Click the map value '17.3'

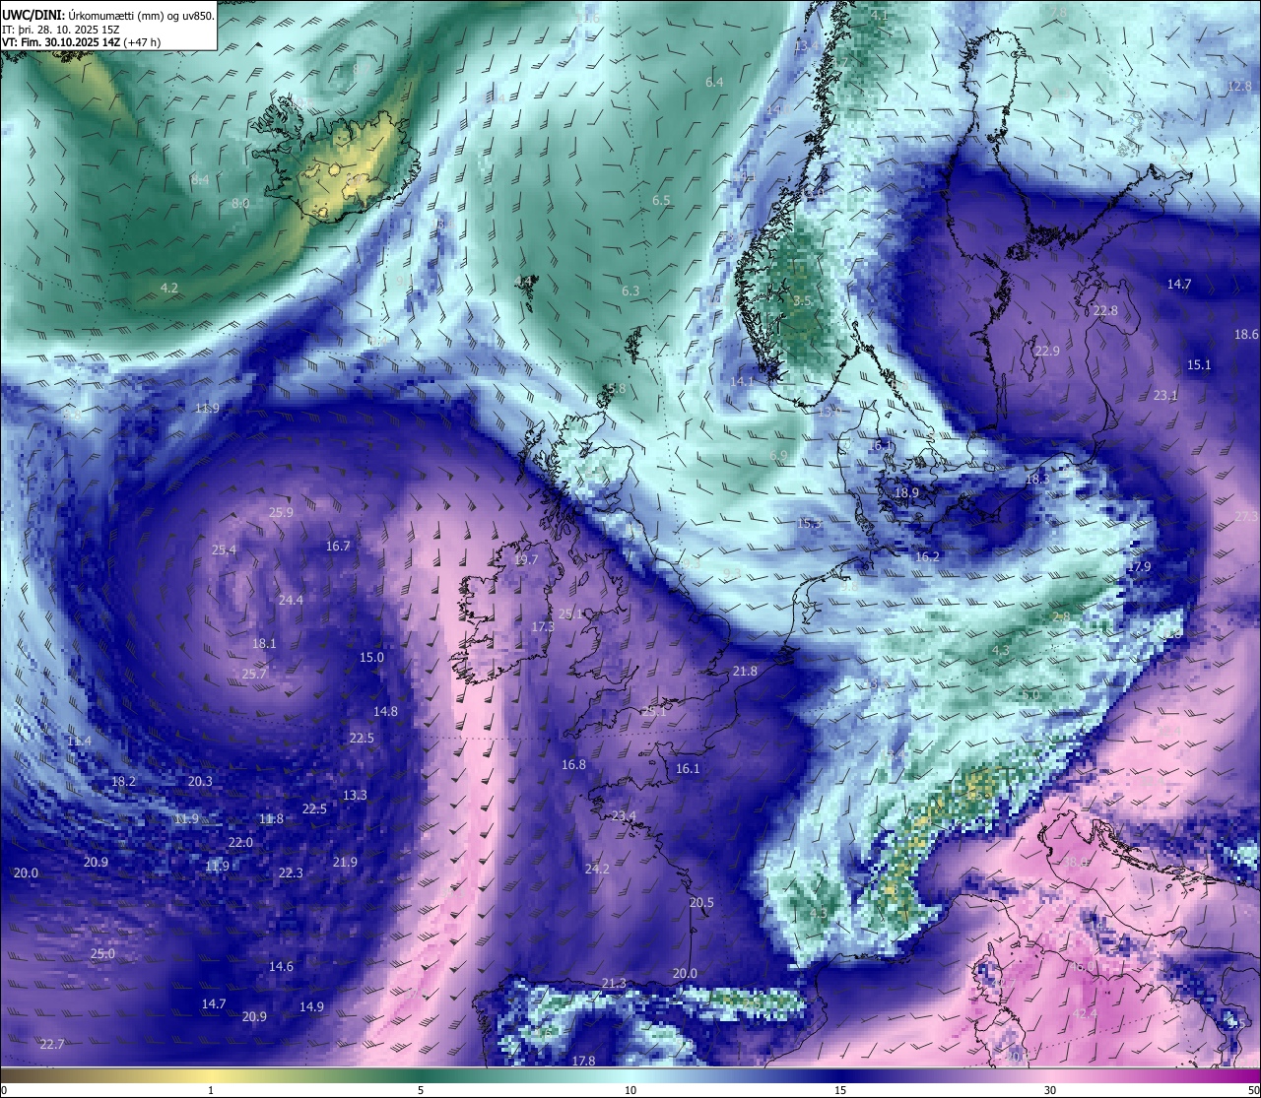tap(543, 626)
